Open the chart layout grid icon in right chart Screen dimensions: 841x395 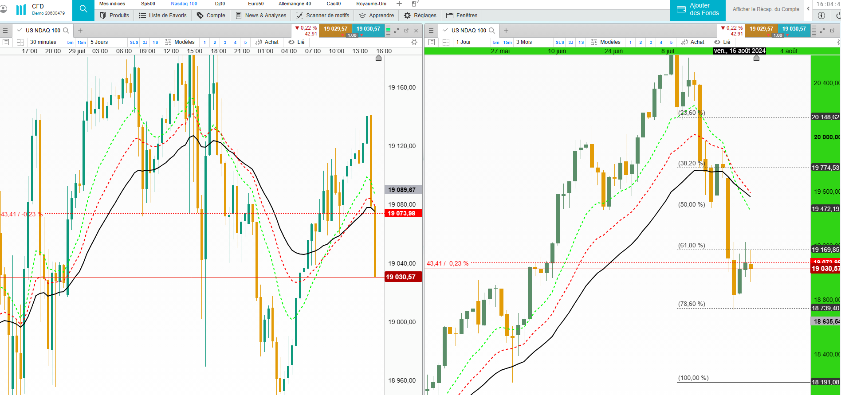tap(446, 42)
